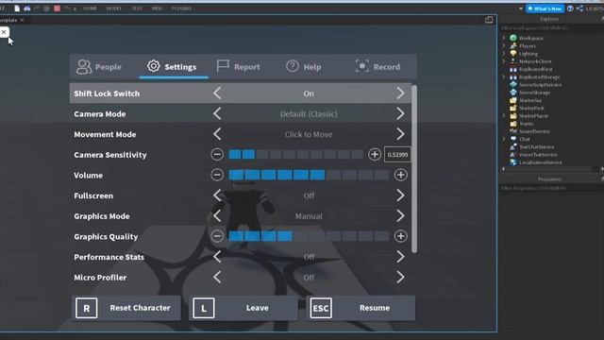Click the share icon in Studio toolbar
This screenshot has width=604, height=340.
coord(579,8)
